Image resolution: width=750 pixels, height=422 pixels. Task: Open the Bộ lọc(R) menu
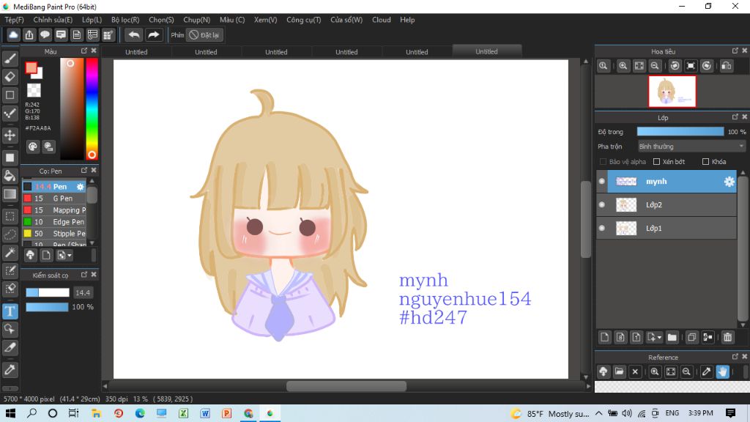coord(125,20)
